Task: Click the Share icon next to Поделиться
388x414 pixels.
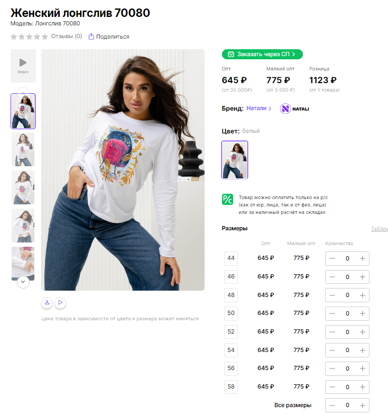Action: [x=91, y=37]
